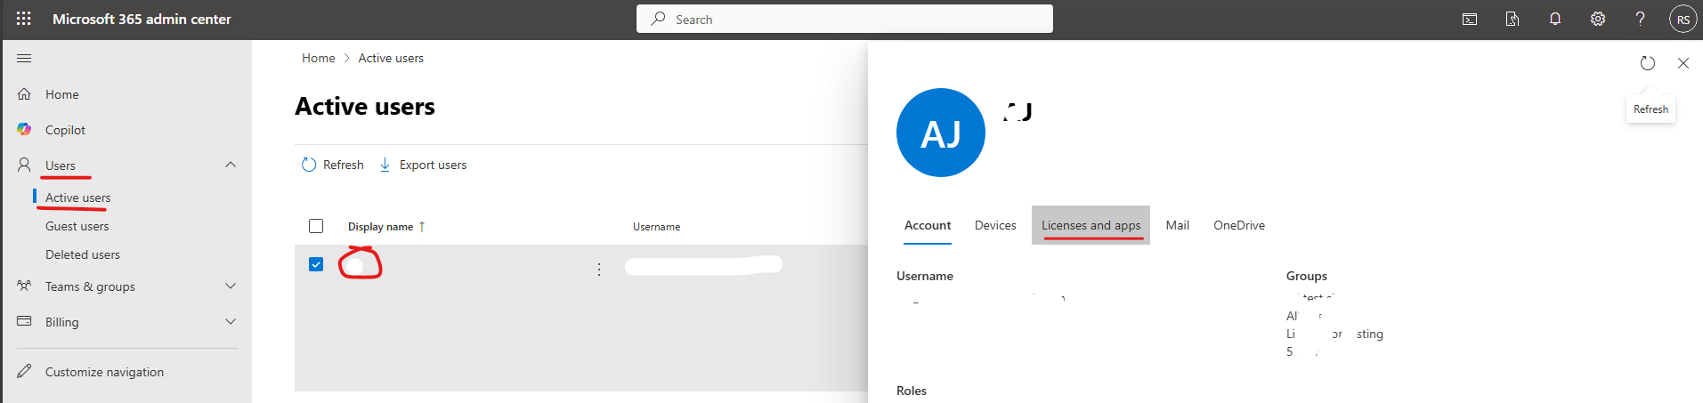Open the app launcher waffle icon
This screenshot has width=1703, height=403.
point(24,19)
